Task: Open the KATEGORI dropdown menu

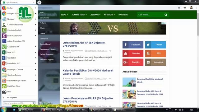Action: pyautogui.click(x=109, y=15)
